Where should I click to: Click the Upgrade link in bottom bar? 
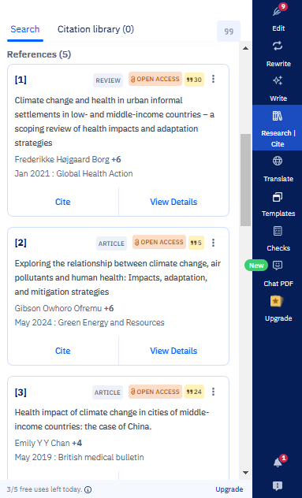click(229, 489)
